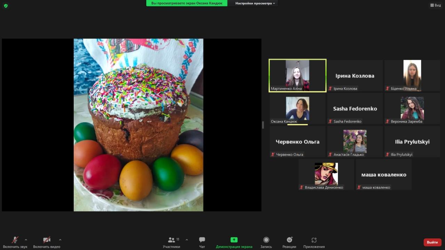Open the Chat panel icon
Viewport: 445px width, 250px height.
[x=202, y=240]
